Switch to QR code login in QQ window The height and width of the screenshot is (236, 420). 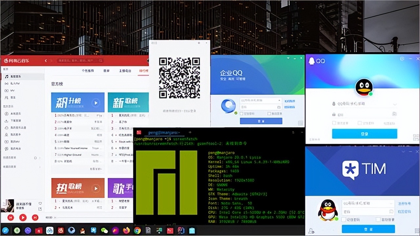416,137
